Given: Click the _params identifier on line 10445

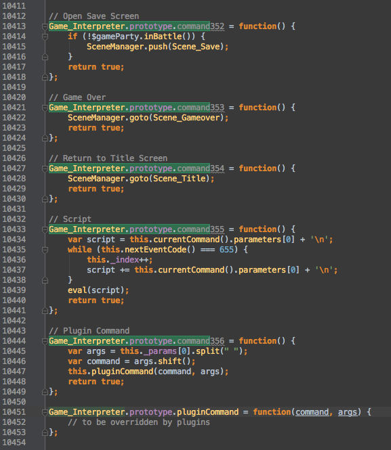Looking at the screenshot, I should tap(160, 351).
